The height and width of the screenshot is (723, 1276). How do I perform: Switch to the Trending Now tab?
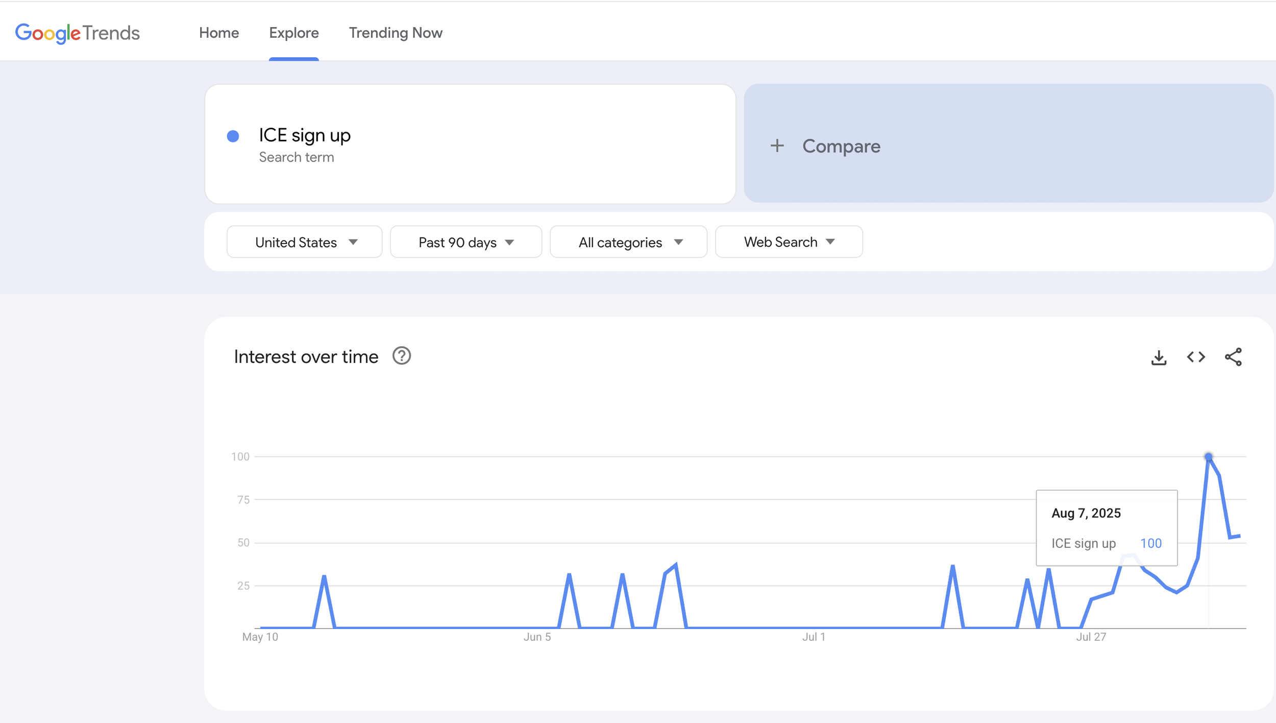click(396, 33)
